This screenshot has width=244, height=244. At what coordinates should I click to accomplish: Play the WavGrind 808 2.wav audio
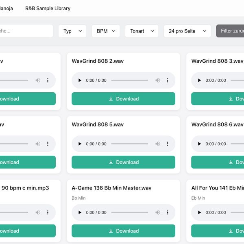tap(80, 81)
